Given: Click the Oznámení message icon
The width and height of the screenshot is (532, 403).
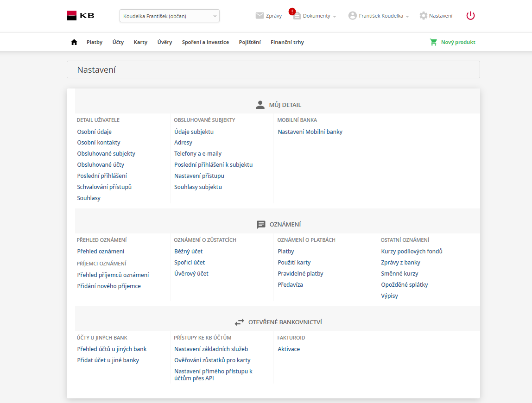Looking at the screenshot, I should [x=261, y=225].
